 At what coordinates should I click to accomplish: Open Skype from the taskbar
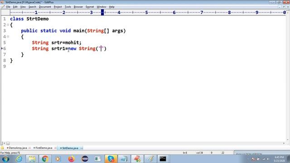click(x=111, y=159)
